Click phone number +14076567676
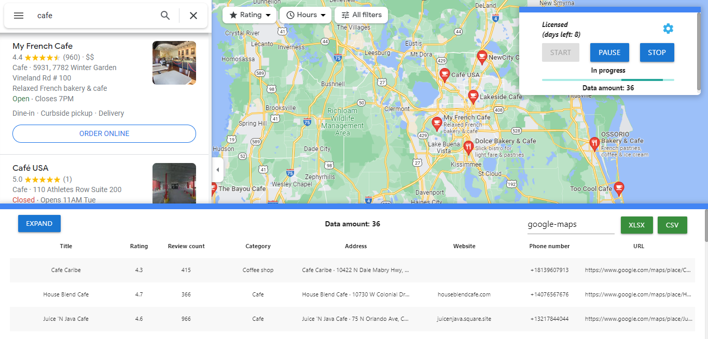The width and height of the screenshot is (708, 339). (549, 294)
